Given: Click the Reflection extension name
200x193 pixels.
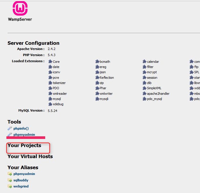Looking at the screenshot, I should point(107,78).
